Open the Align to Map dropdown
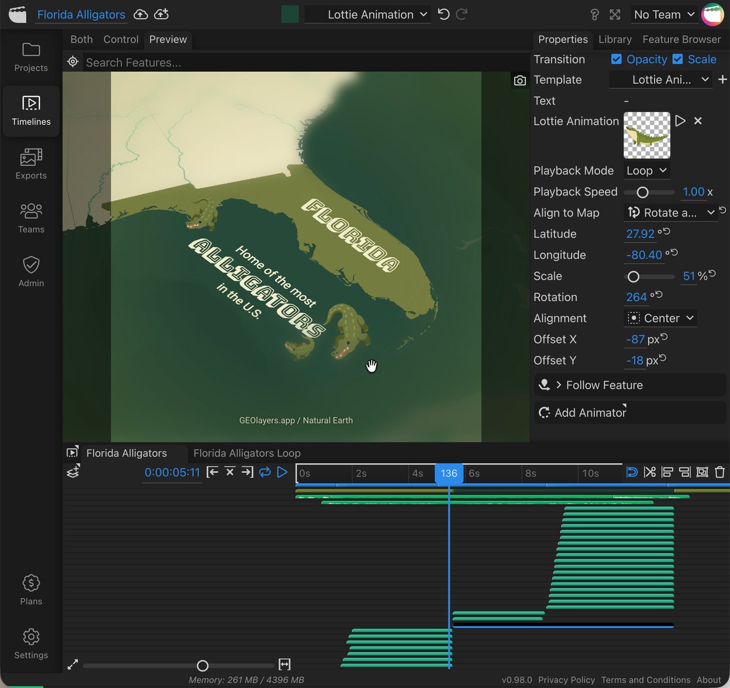The image size is (730, 688). [671, 213]
